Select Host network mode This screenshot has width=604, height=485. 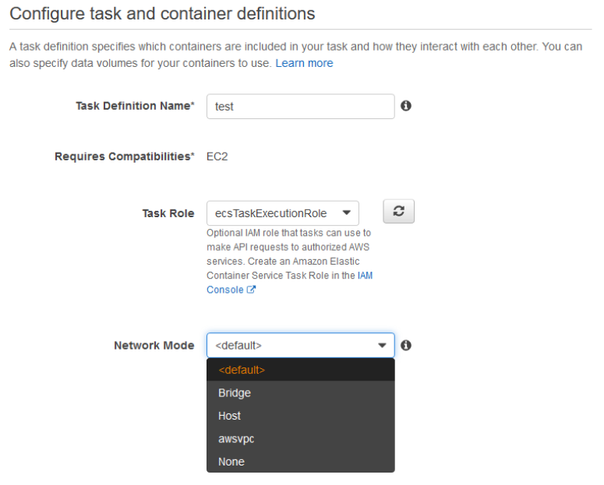point(300,416)
